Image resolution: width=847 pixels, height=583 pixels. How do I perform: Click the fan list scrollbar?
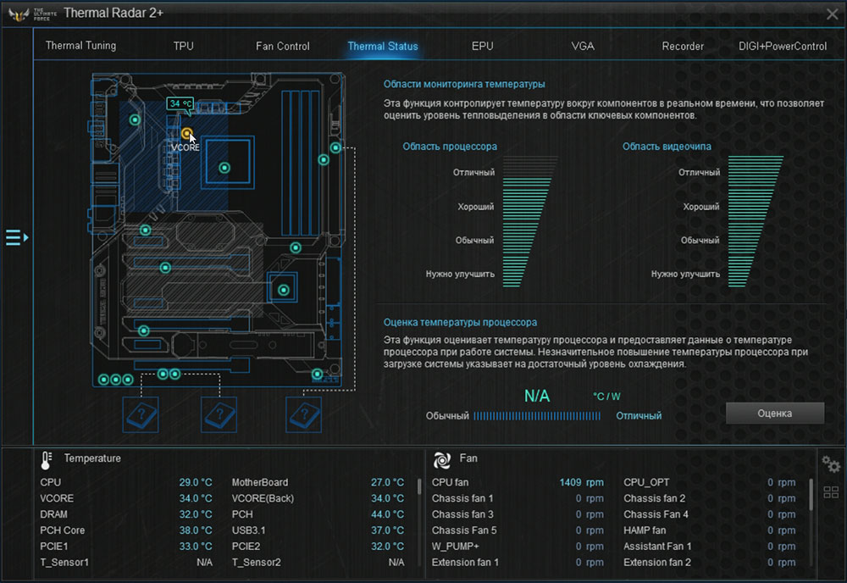(x=811, y=494)
